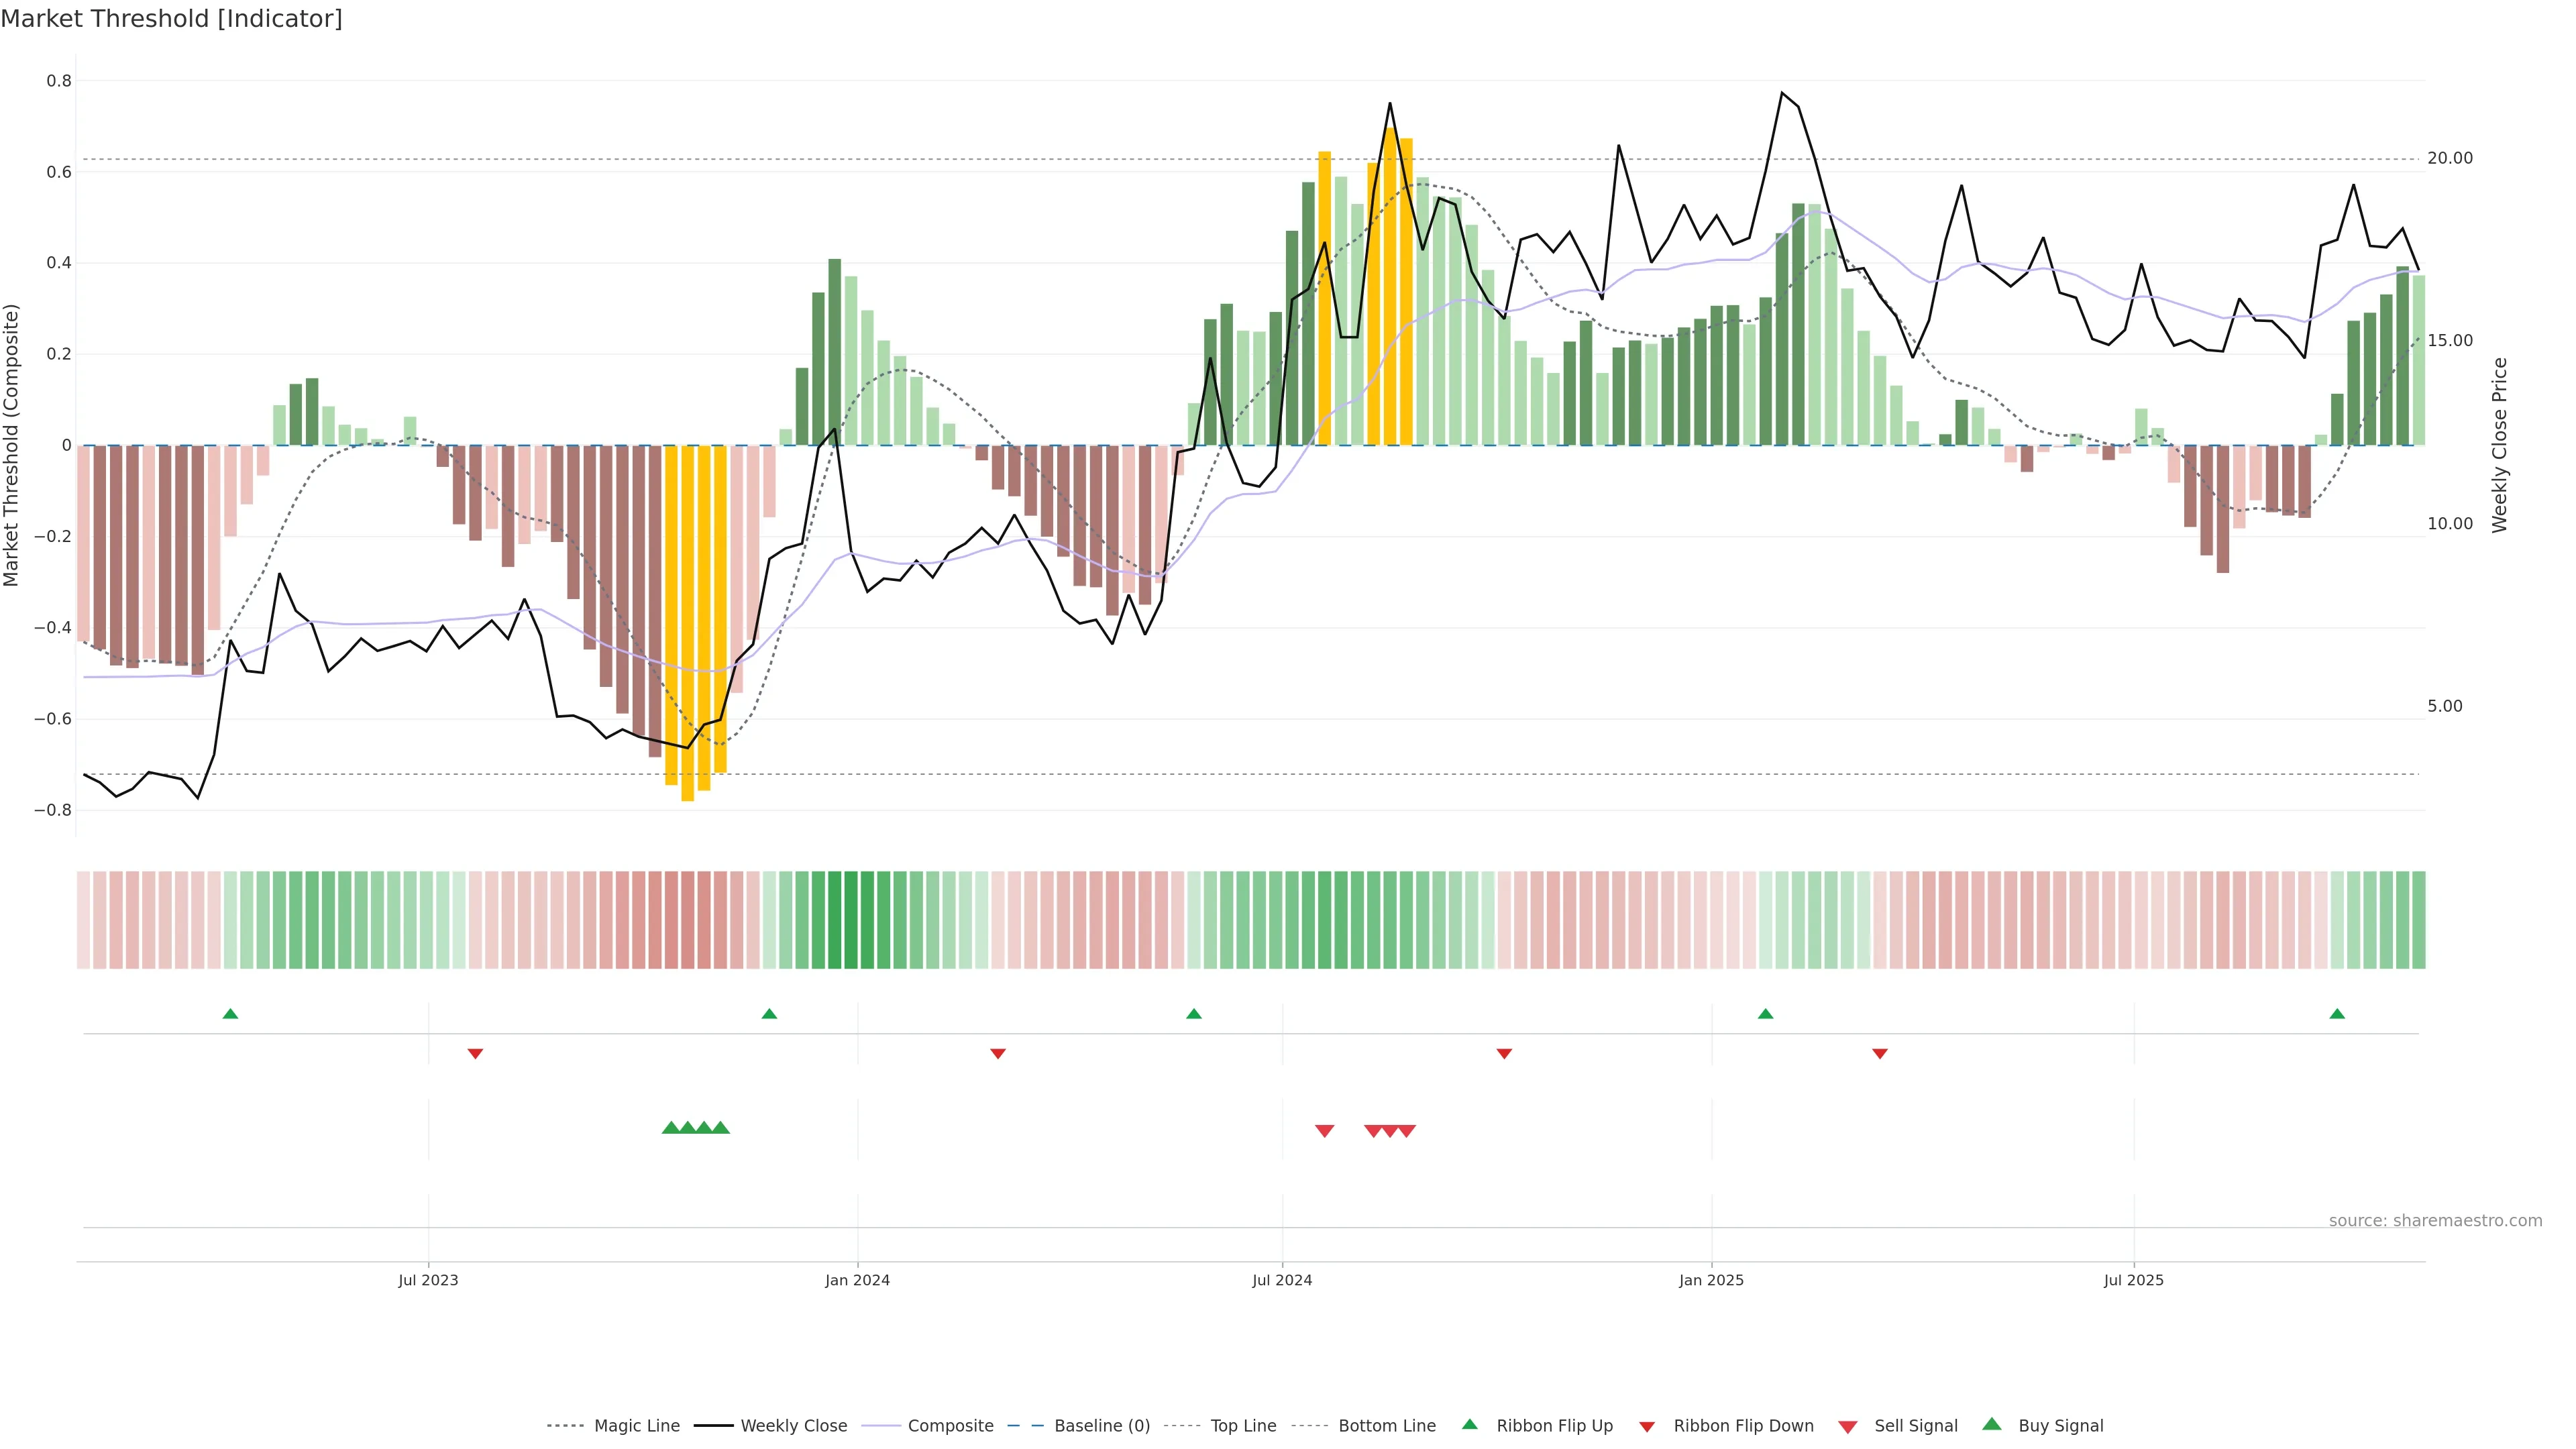This screenshot has height=1449, width=2576.
Task: Hide the Composite line via legend
Action: coord(950,1426)
